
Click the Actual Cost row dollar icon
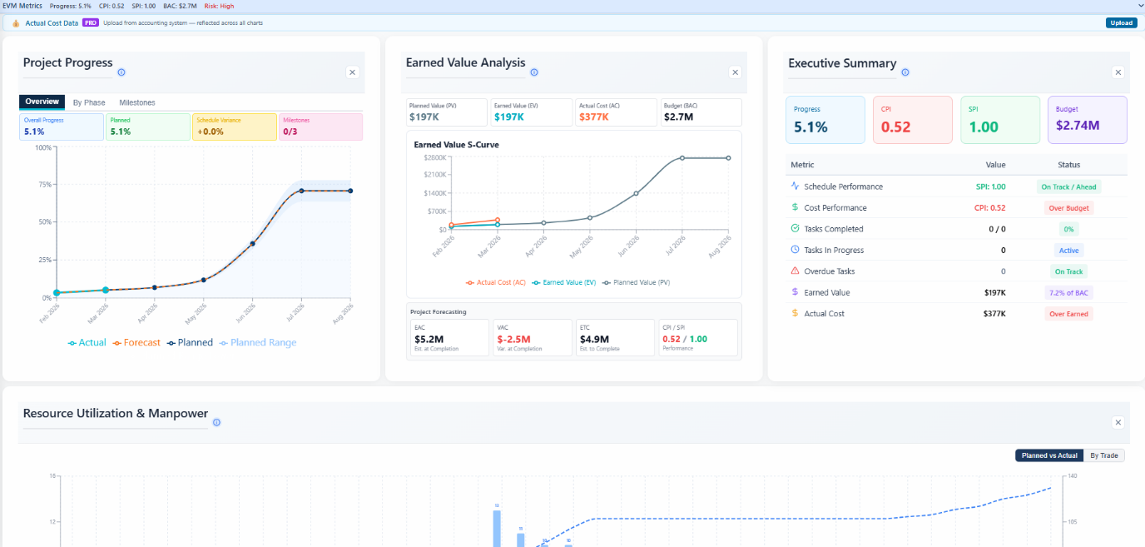tap(795, 313)
